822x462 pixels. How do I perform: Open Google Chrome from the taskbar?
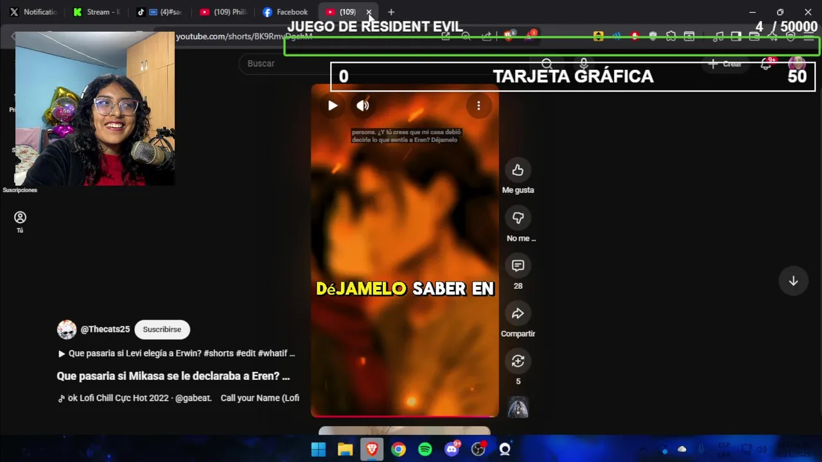398,449
